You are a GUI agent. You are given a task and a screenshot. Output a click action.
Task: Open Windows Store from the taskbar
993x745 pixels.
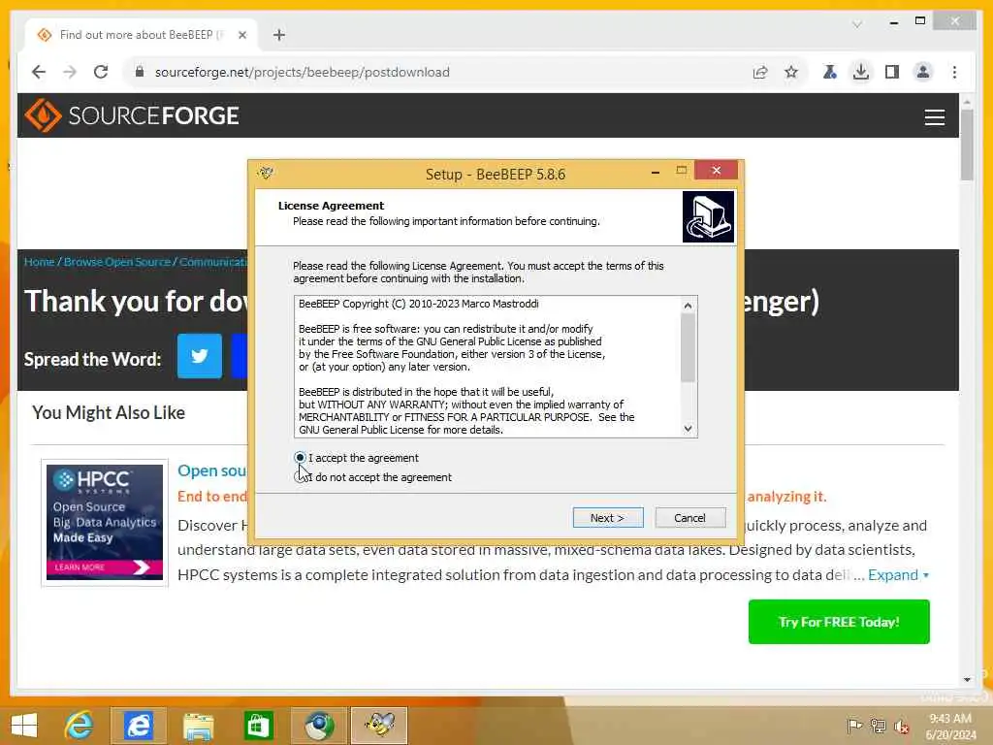pyautogui.click(x=258, y=726)
